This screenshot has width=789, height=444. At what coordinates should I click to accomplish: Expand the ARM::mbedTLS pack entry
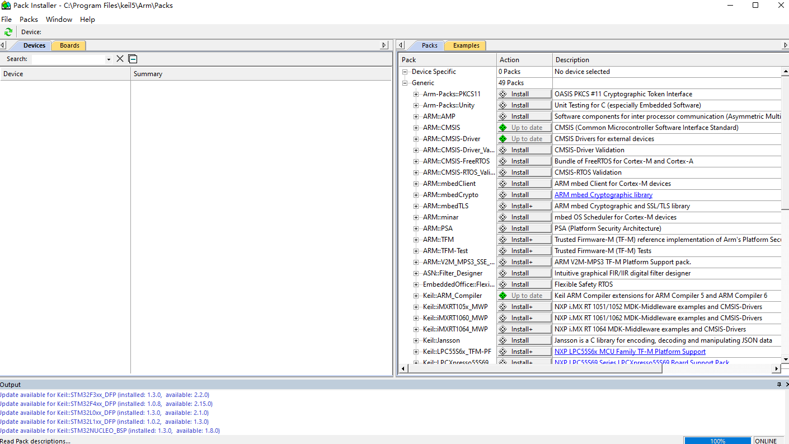pyautogui.click(x=416, y=206)
